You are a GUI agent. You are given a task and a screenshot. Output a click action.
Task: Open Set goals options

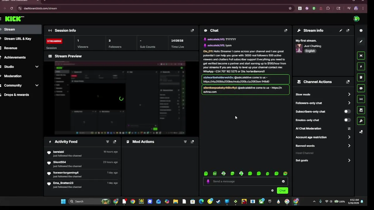pyautogui.click(x=323, y=160)
